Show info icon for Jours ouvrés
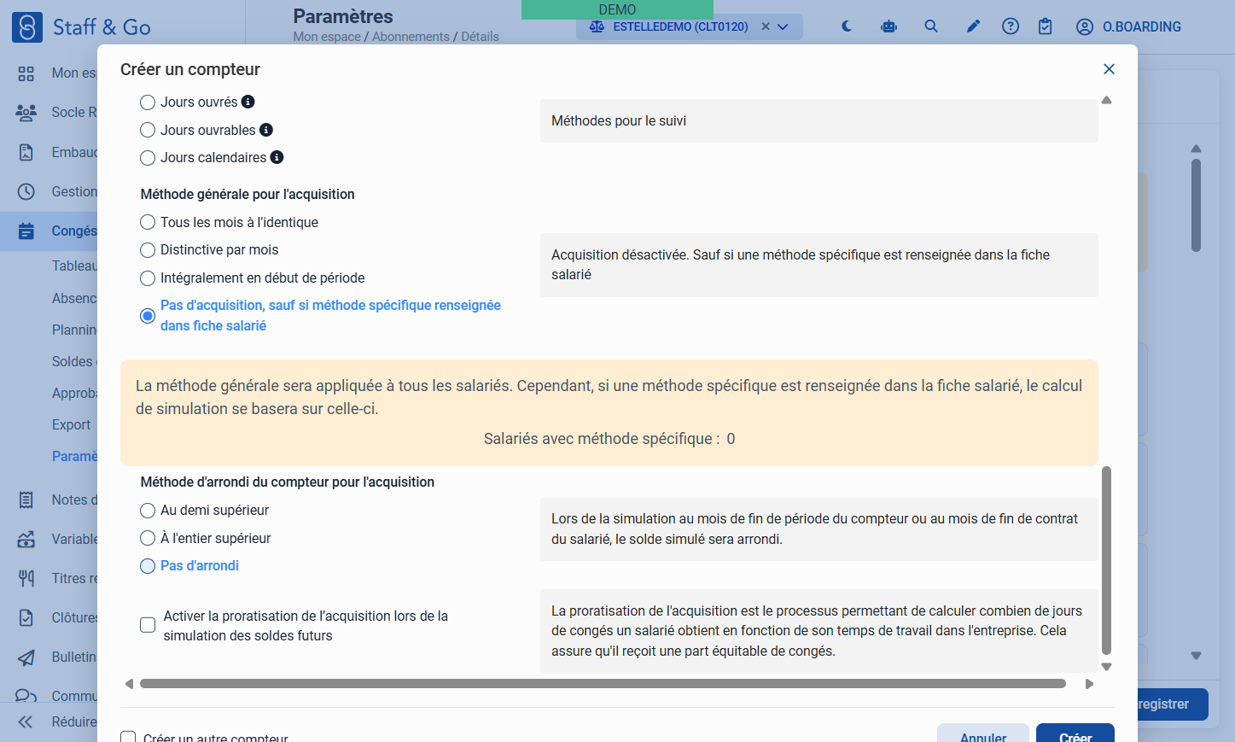This screenshot has width=1235, height=742. tap(248, 102)
